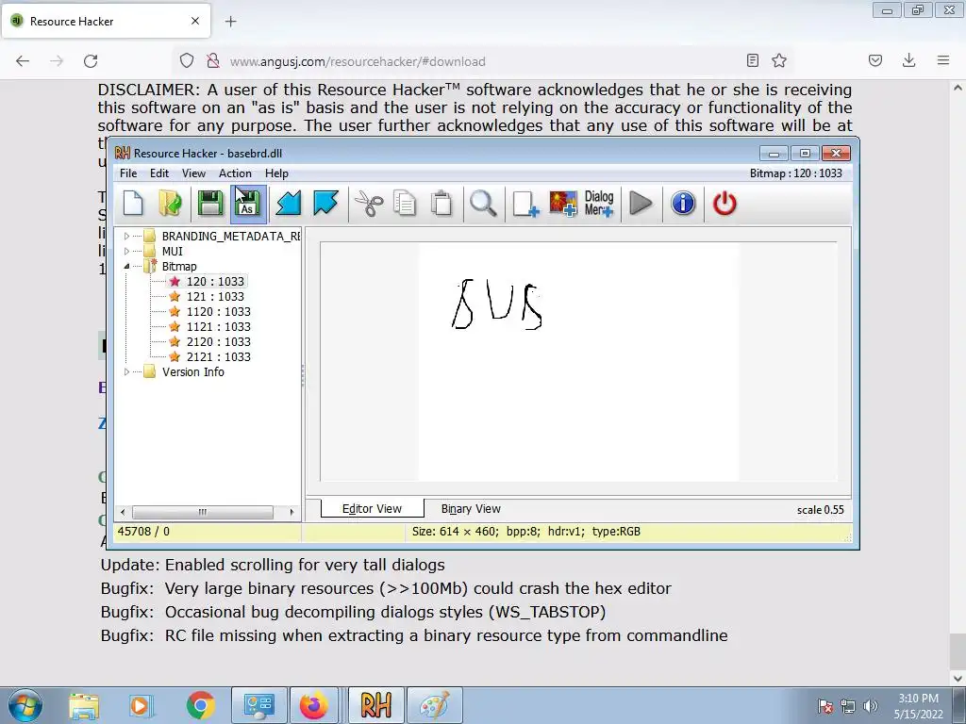This screenshot has width=966, height=724.
Task: Open a new Firefox tab
Action: pyautogui.click(x=230, y=22)
